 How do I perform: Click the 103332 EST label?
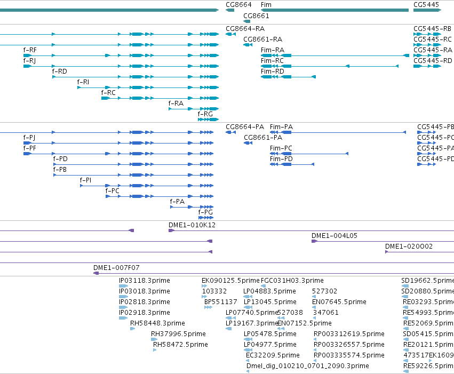[x=214, y=291]
